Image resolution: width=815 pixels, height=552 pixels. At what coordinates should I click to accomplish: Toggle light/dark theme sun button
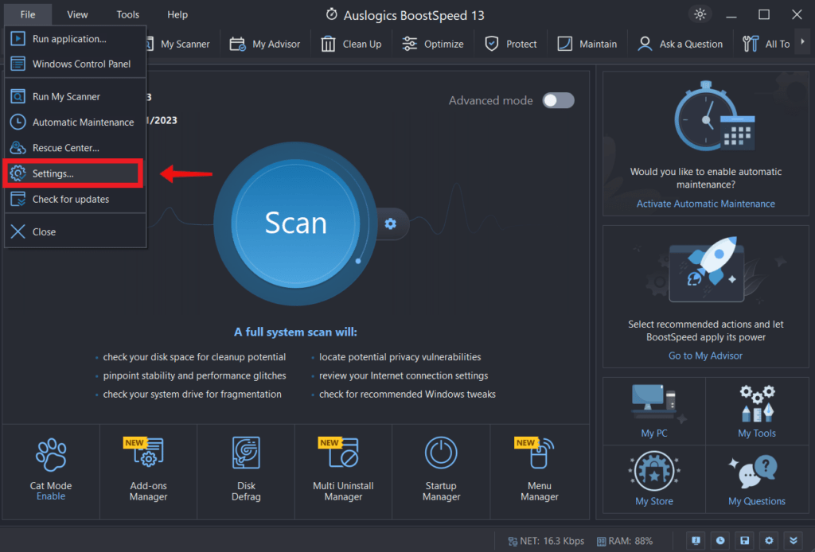[700, 14]
